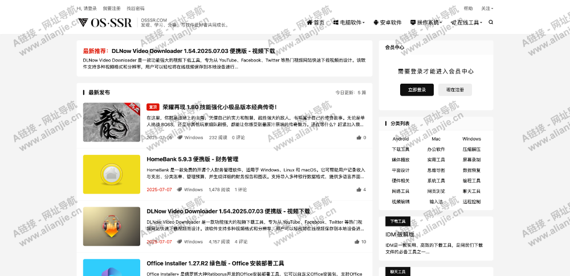Click Windows tag on HomeBank post
570x276 pixels.
193,190
